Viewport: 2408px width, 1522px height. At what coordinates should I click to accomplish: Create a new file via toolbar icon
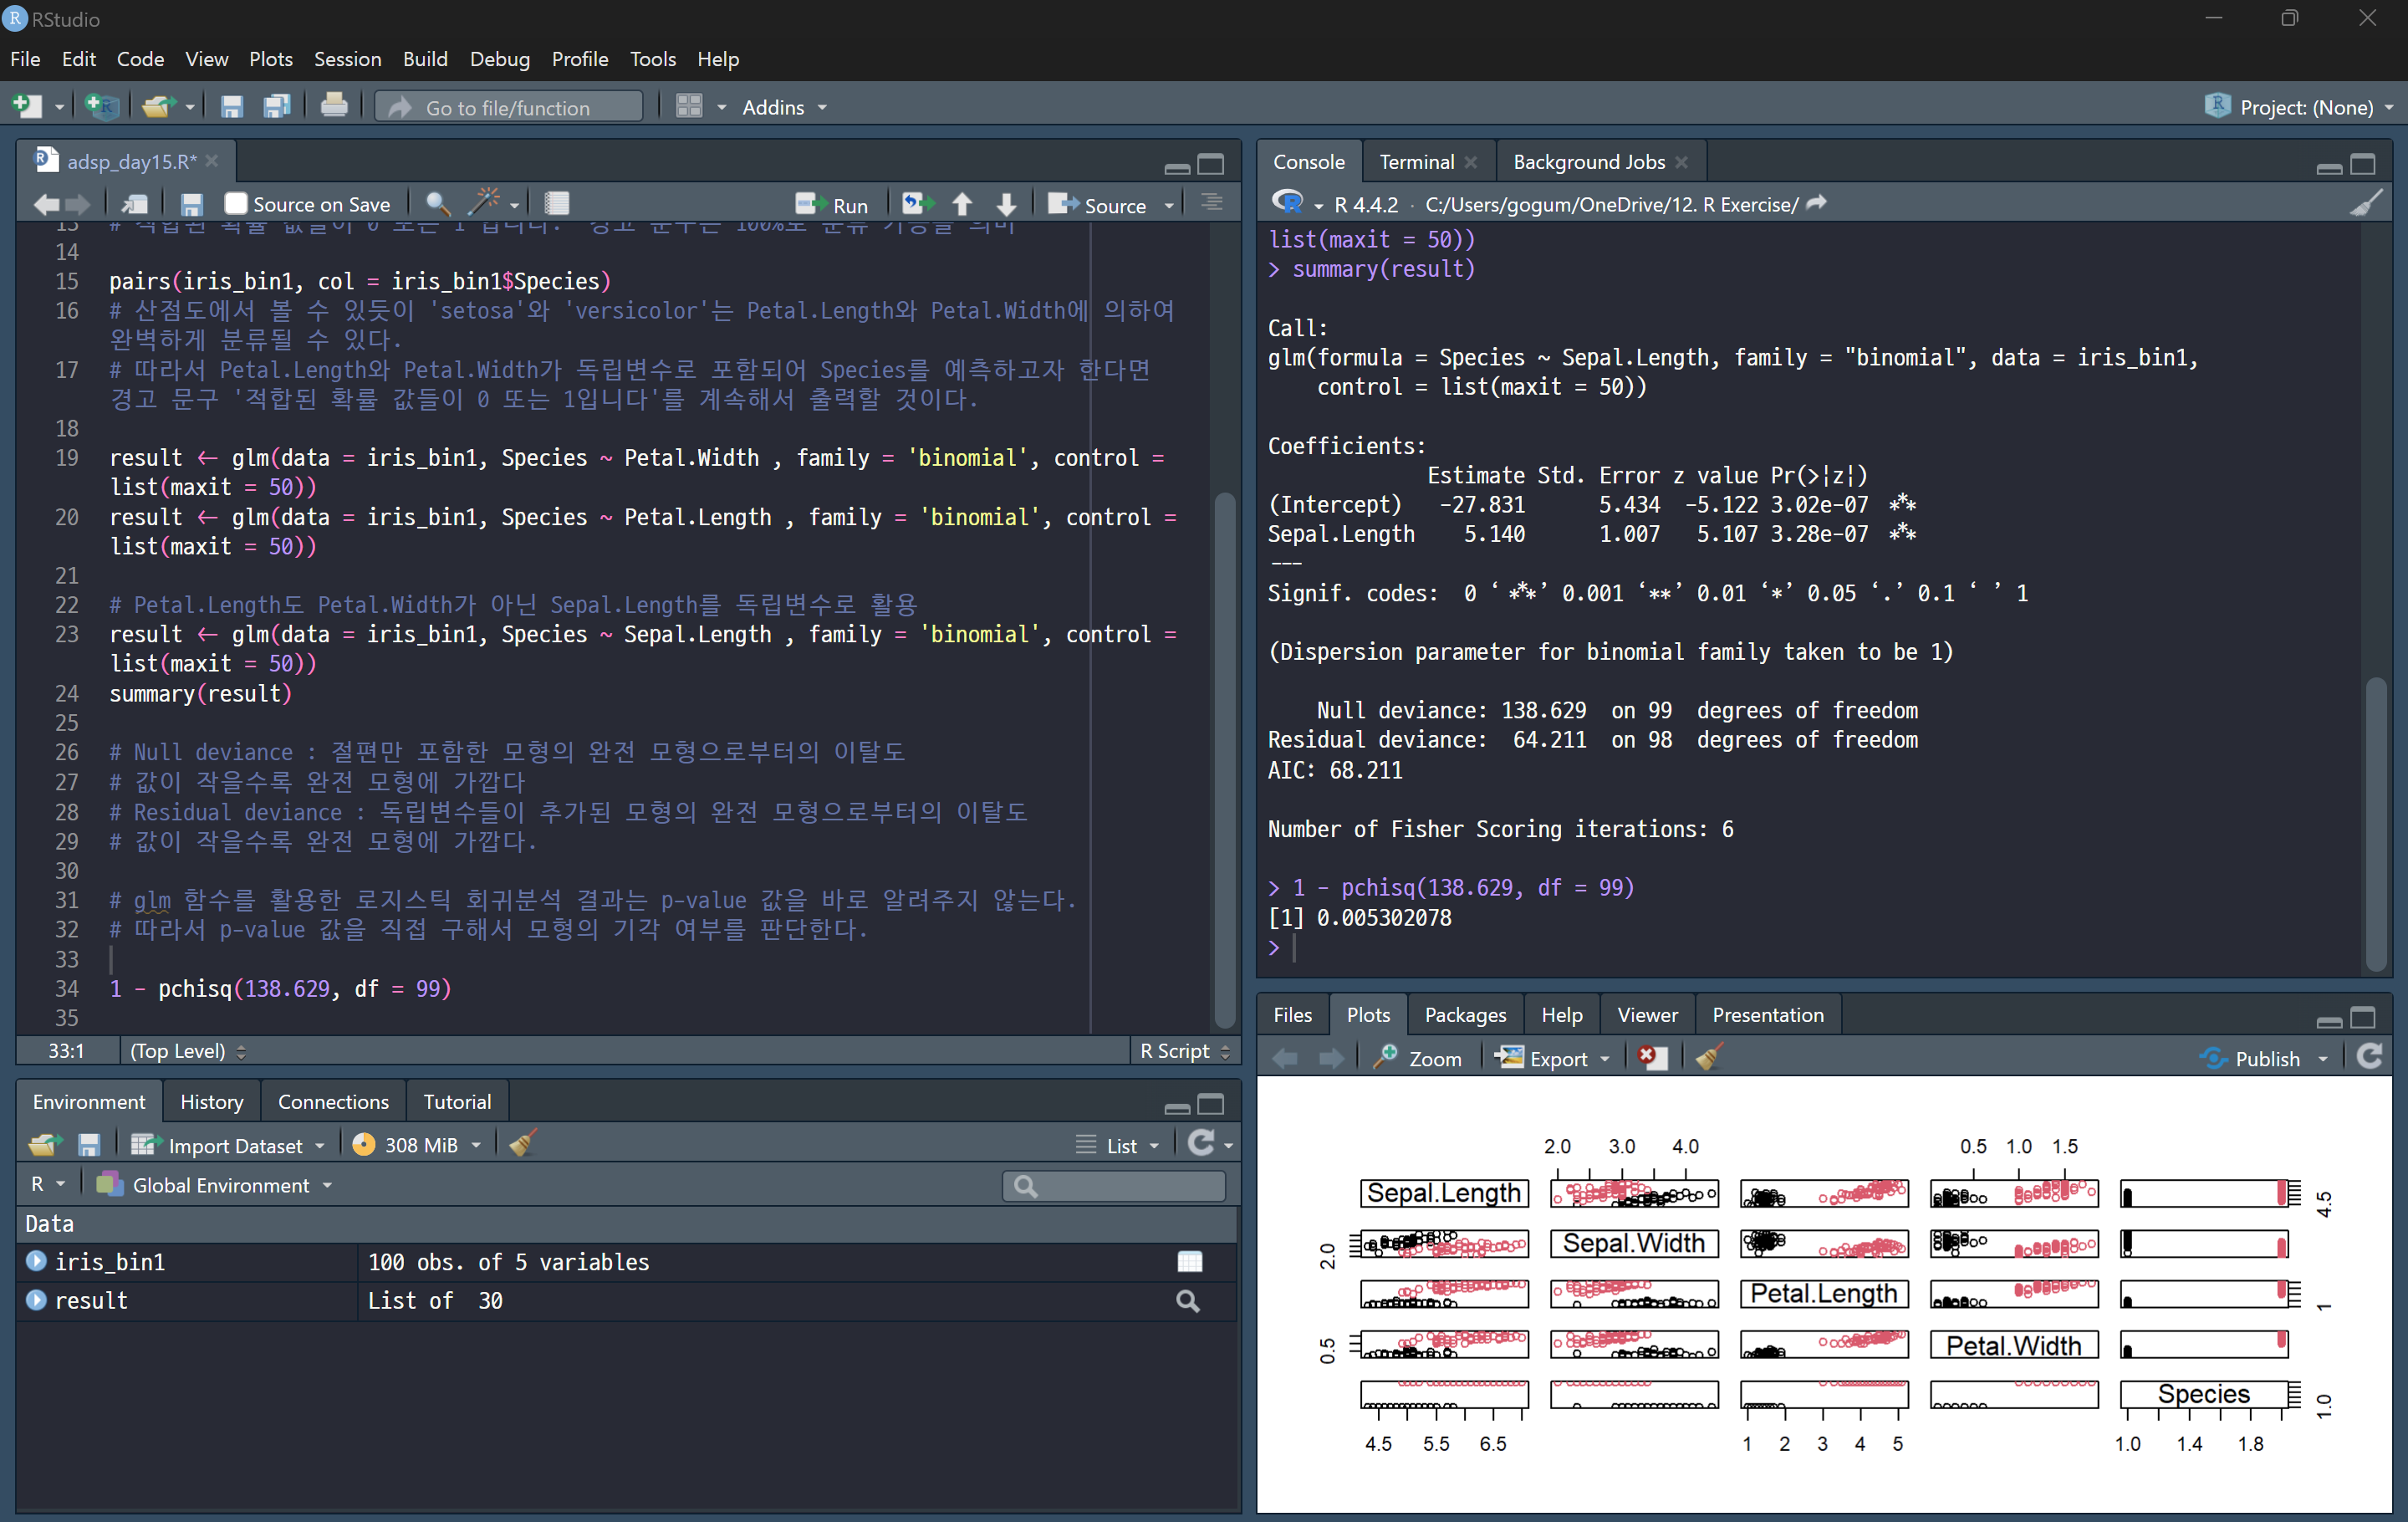click(26, 106)
